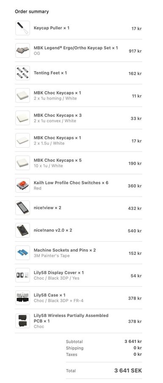Select the Subtotal row label

coord(75,341)
